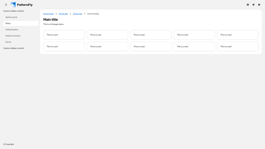
Task: Select fourth card in bottom row
Action: point(194,47)
